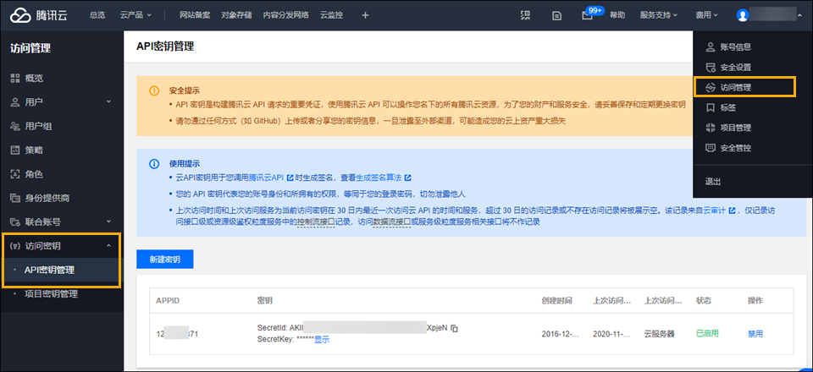Select 概览 overview in sidebar
The image size is (813, 372).
click(34, 78)
